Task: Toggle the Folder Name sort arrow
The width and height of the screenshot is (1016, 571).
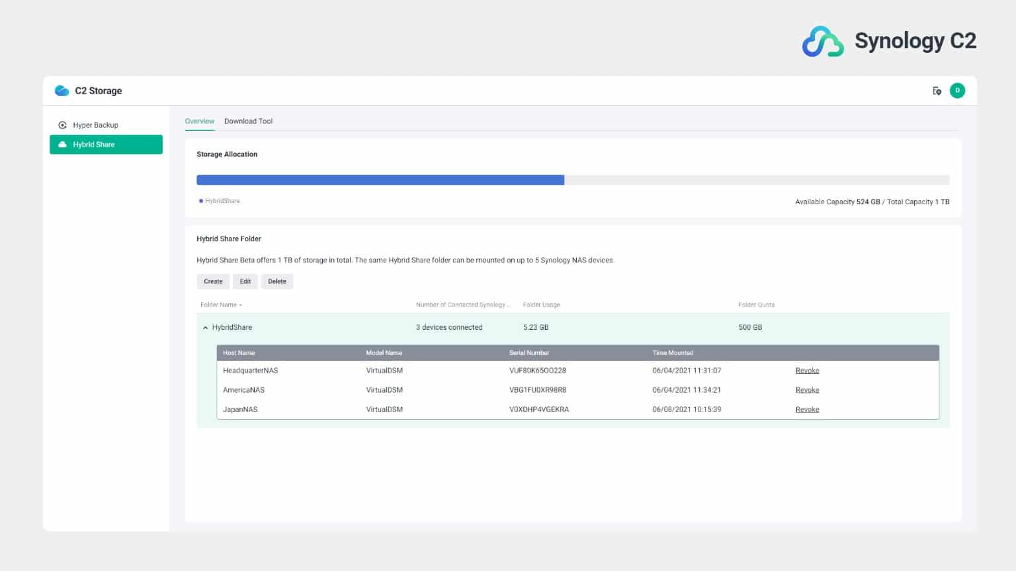Action: tap(240, 305)
